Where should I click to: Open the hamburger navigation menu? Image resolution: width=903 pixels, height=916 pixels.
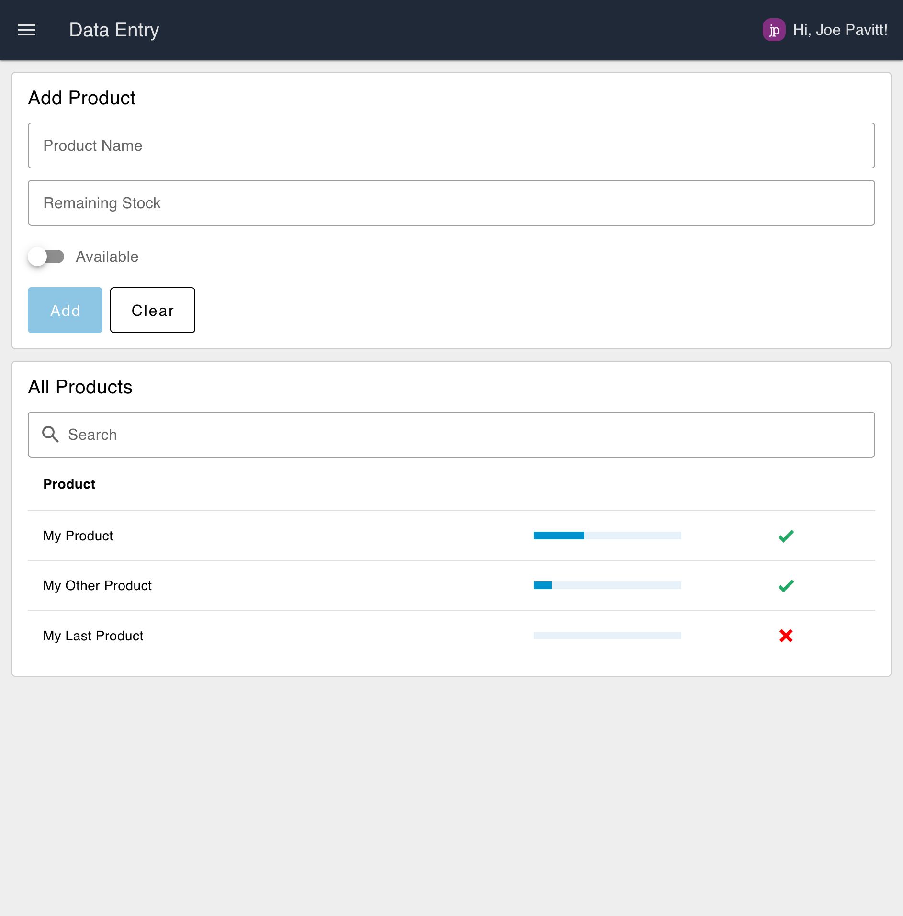pos(27,30)
